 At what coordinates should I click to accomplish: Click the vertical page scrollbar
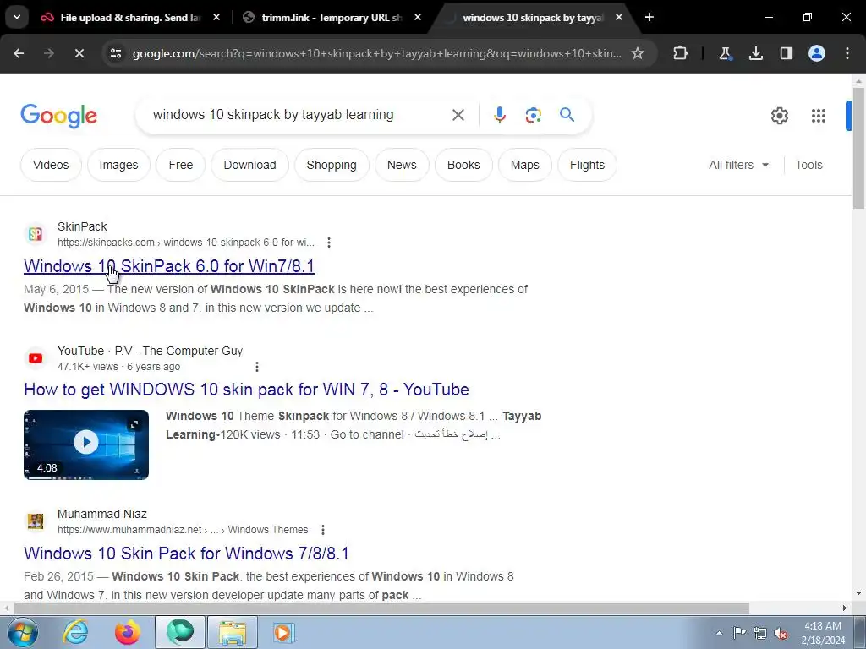coord(858,147)
